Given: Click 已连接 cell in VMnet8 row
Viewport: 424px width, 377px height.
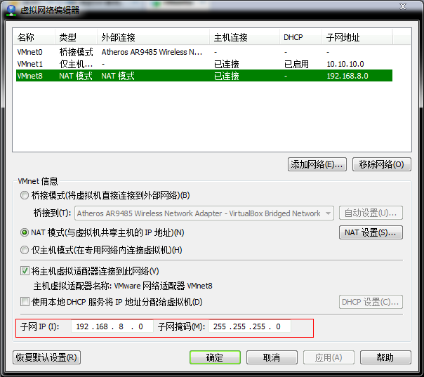Looking at the screenshot, I should [x=226, y=76].
